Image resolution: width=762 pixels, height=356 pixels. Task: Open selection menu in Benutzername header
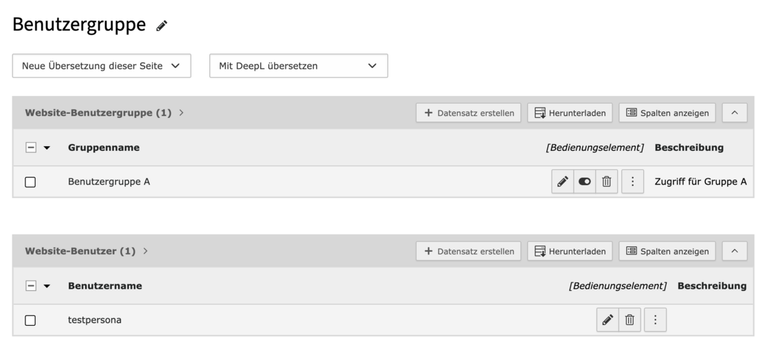point(47,286)
